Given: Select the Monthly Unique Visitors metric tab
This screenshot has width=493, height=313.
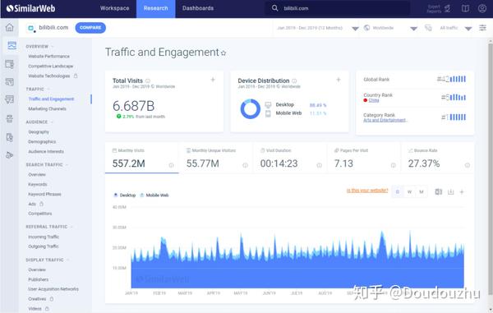Looking at the screenshot, I should point(215,158).
